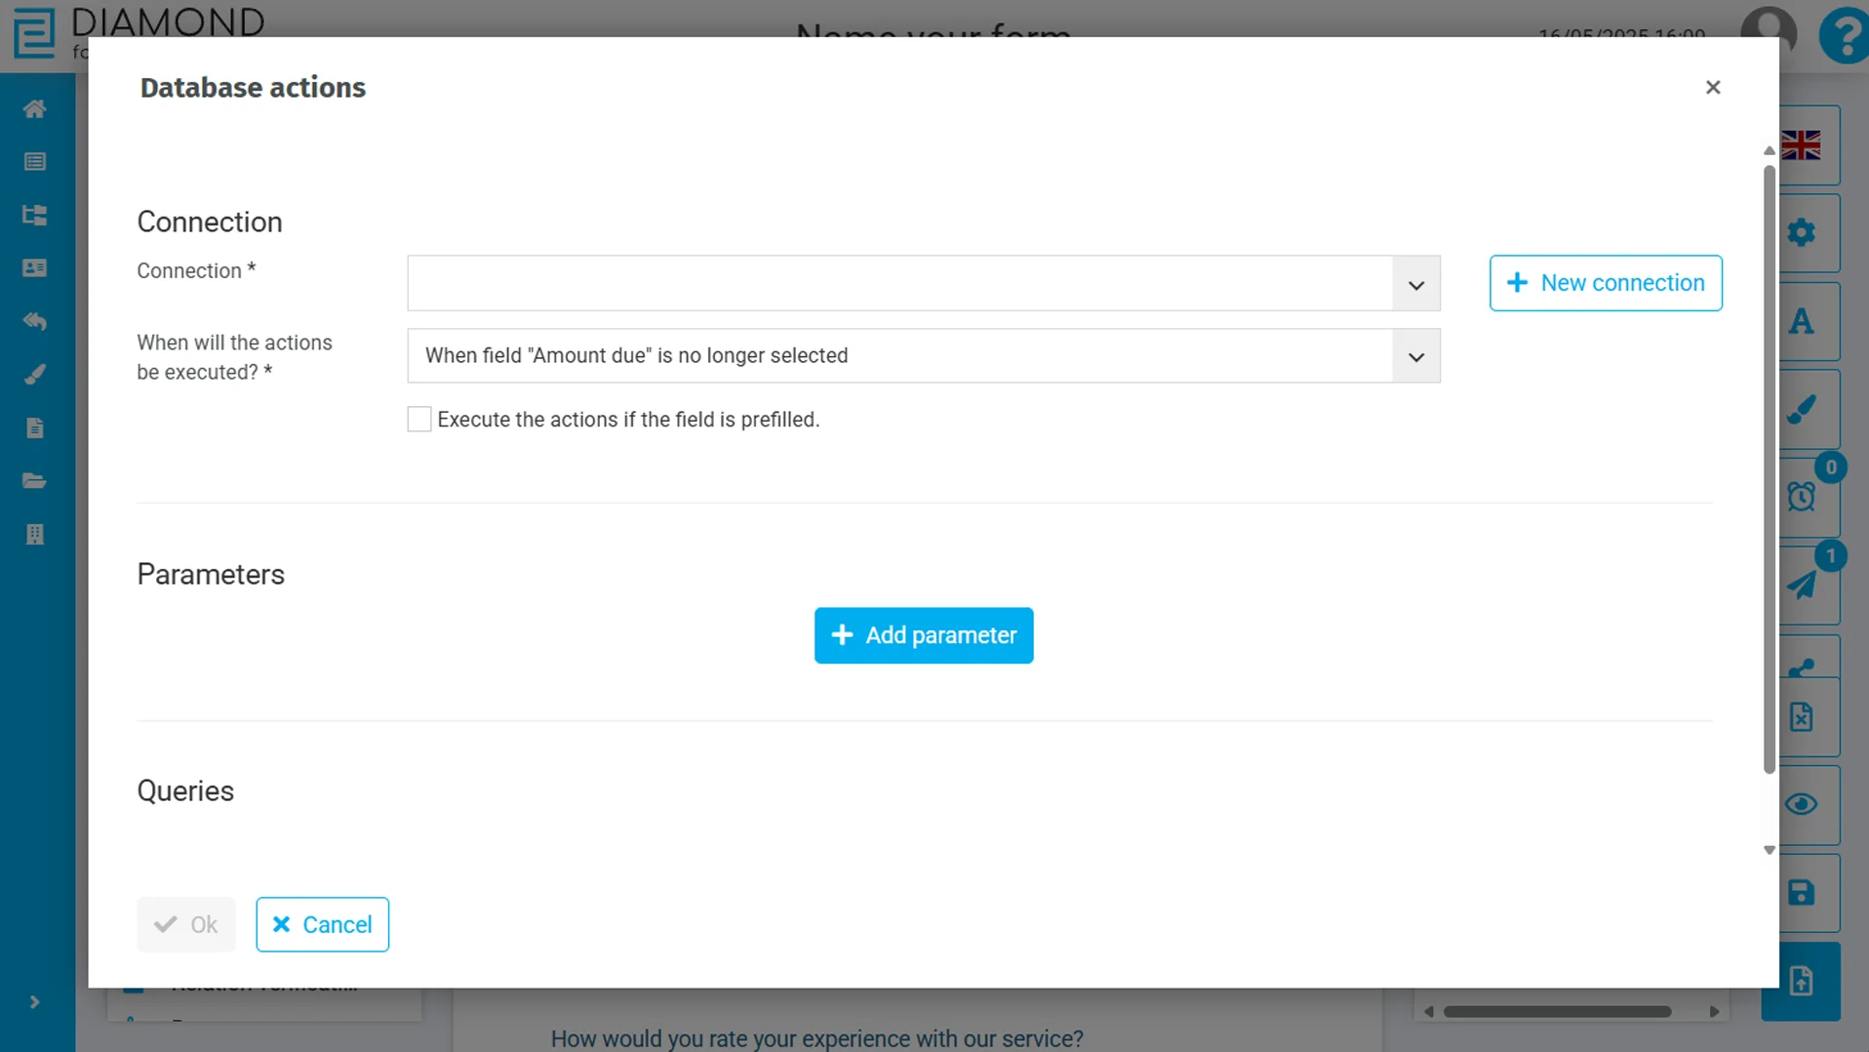Click the reply-all arrows icon in sidebar
Screen dimensions: 1869x1052
(x=35, y=322)
